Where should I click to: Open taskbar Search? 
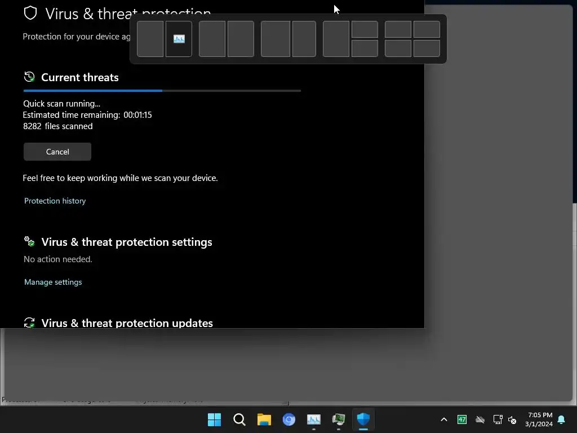[239, 419]
